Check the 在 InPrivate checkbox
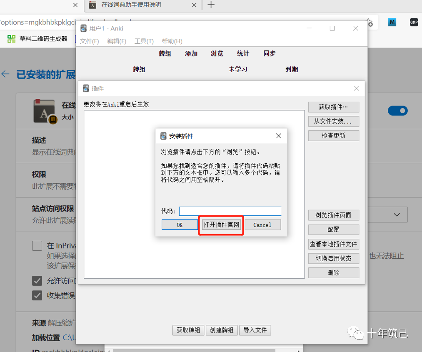 point(37,246)
